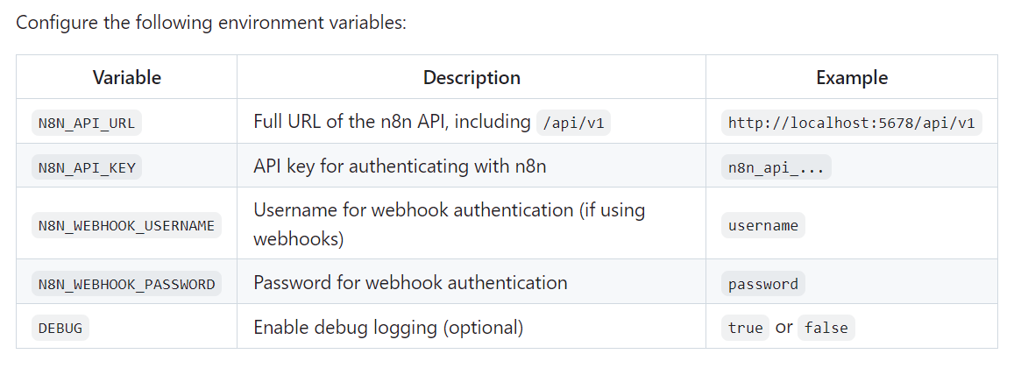Click the username example code
The height and width of the screenshot is (368, 1021).
coord(763,225)
